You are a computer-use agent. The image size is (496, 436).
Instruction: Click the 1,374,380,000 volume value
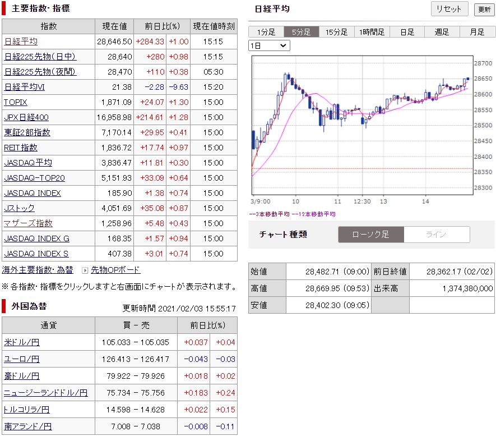pyautogui.click(x=467, y=288)
